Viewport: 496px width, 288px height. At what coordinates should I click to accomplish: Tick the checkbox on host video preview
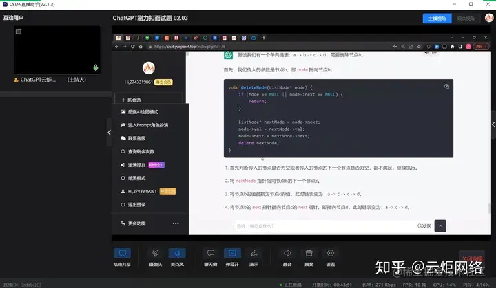tap(19, 31)
